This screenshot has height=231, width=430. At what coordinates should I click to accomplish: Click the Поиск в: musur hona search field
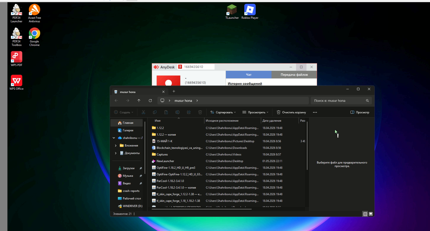click(x=341, y=101)
